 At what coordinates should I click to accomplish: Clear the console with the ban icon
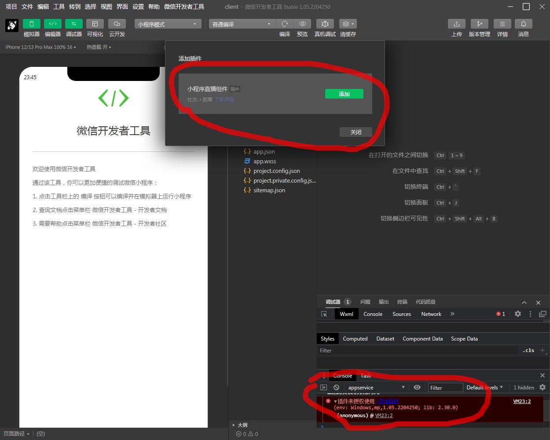coord(337,387)
